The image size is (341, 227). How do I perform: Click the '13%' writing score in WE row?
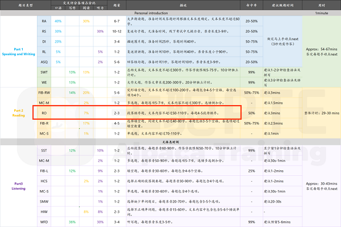[72, 82]
